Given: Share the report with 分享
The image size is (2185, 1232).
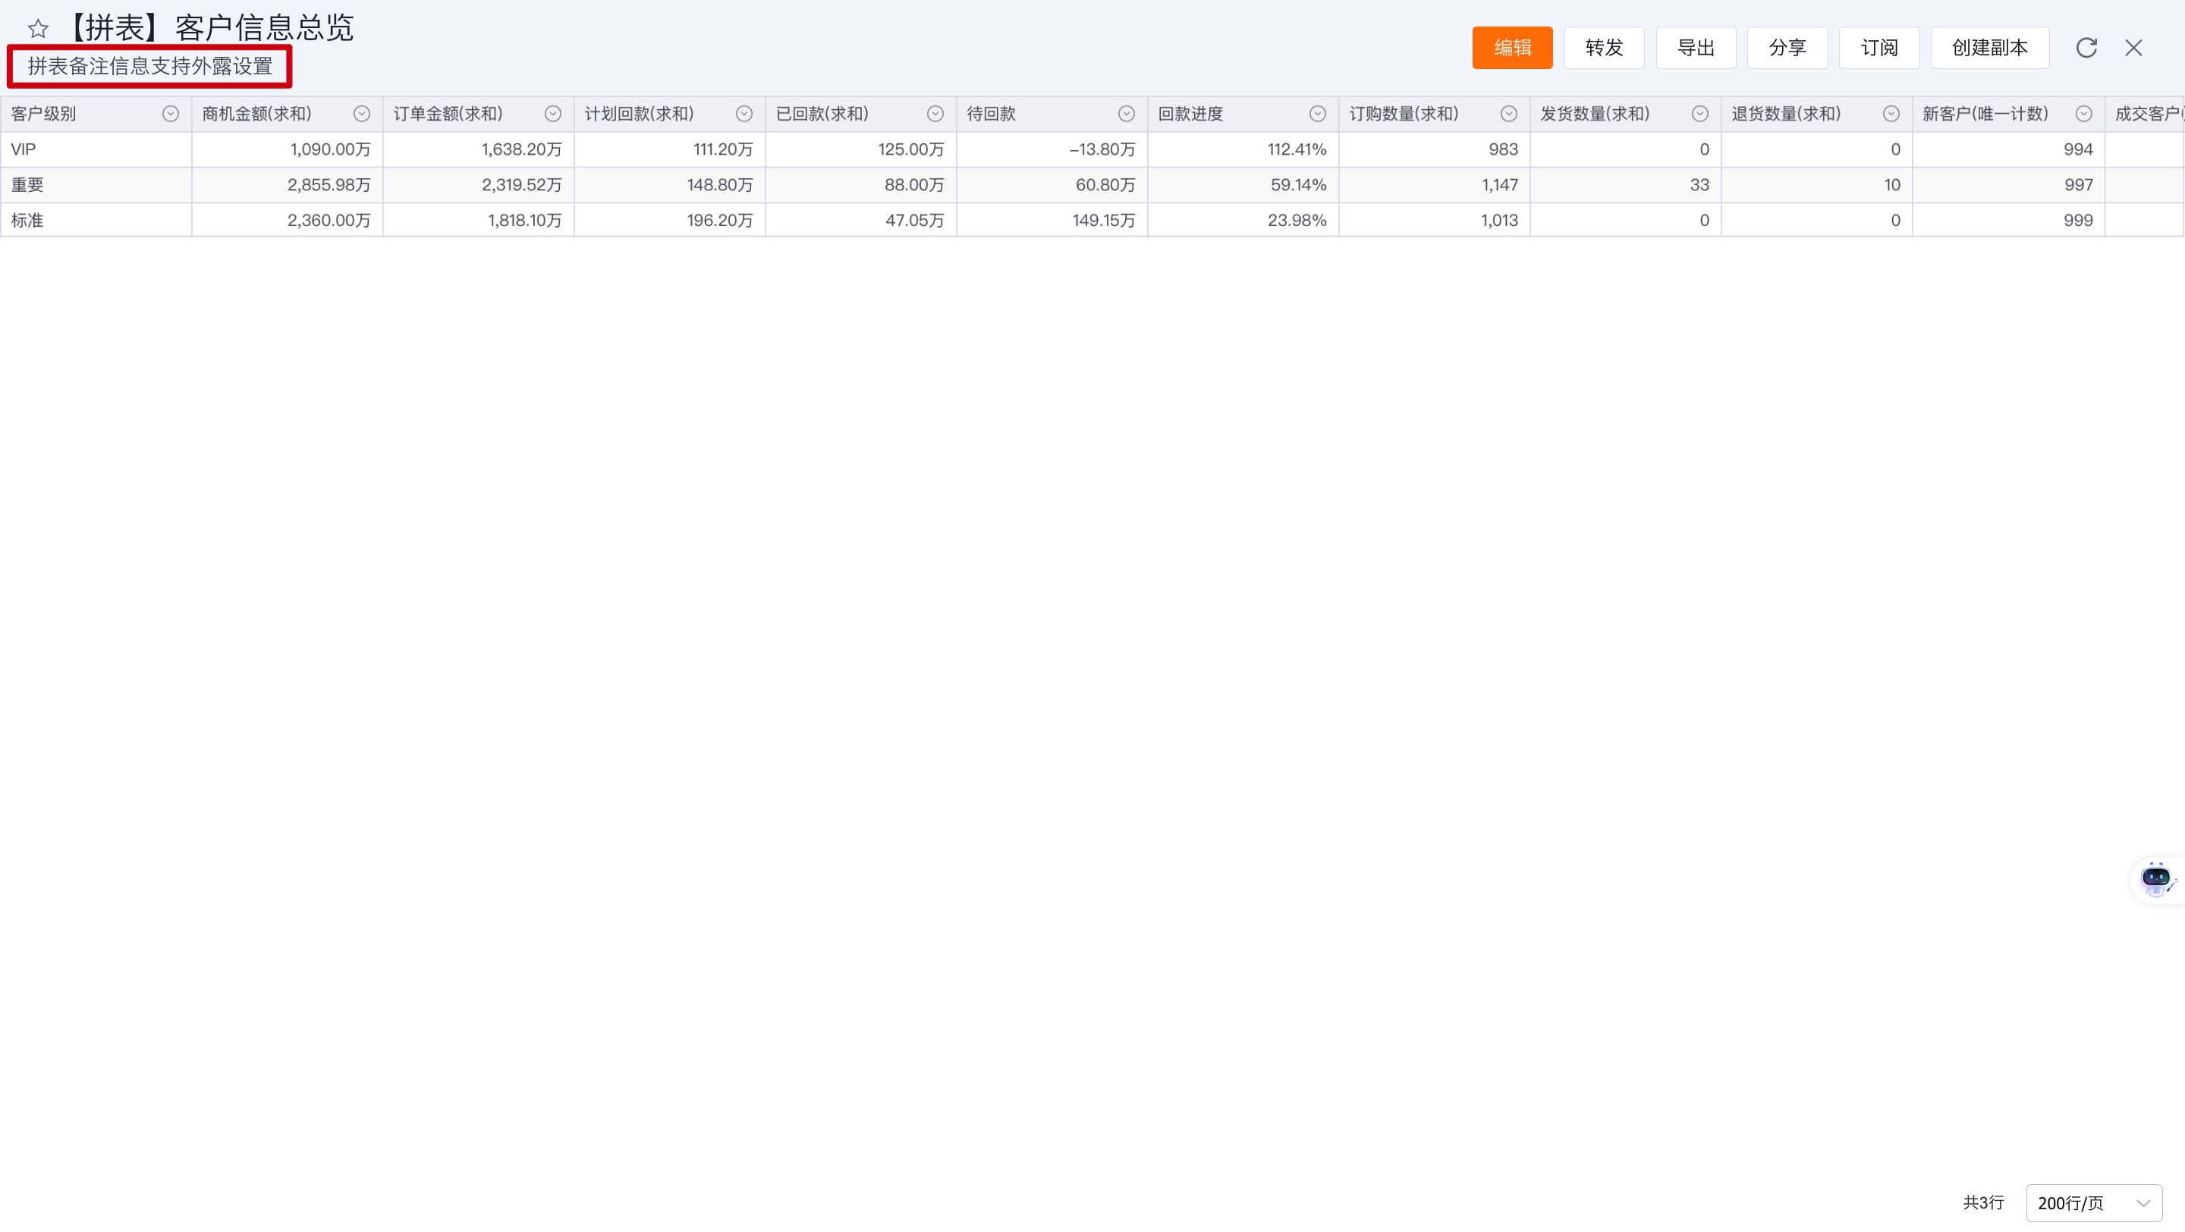Looking at the screenshot, I should coord(1787,48).
